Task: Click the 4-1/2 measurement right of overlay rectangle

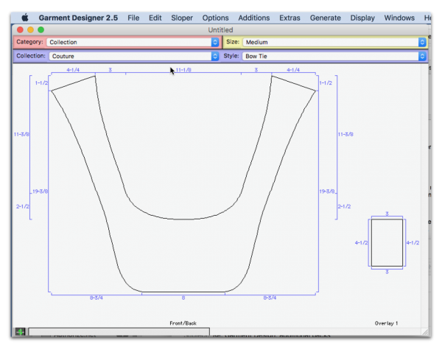Action: coord(413,242)
